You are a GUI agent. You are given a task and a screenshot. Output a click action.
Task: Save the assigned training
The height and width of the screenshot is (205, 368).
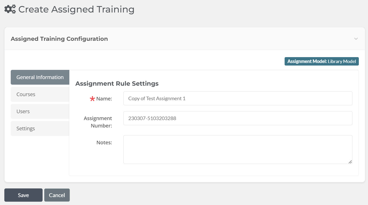coord(23,195)
